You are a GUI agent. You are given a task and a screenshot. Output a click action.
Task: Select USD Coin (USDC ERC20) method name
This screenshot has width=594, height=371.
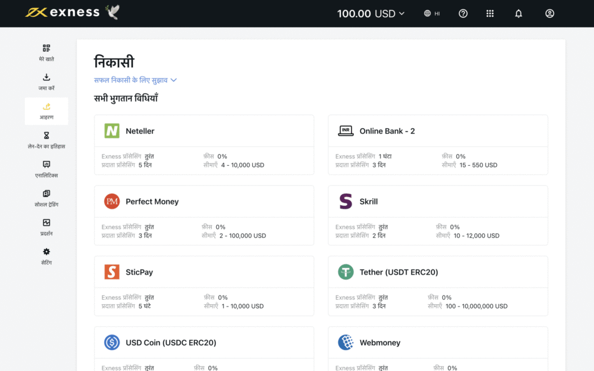[x=171, y=343]
